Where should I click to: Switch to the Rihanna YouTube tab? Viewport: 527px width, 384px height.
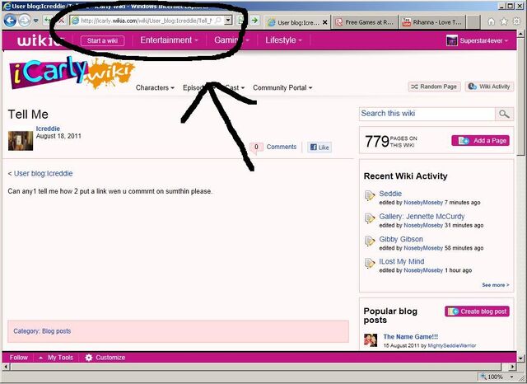[432, 22]
